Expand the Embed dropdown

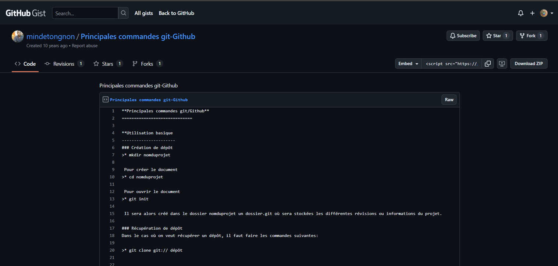coord(408,63)
